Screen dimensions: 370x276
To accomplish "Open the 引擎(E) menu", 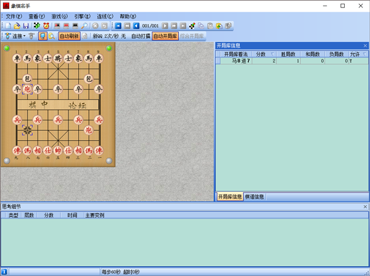I will (83, 16).
